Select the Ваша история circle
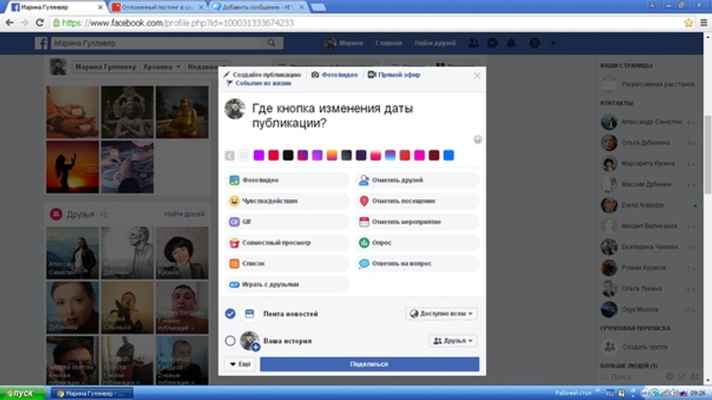This screenshot has height=400, width=712. click(231, 340)
